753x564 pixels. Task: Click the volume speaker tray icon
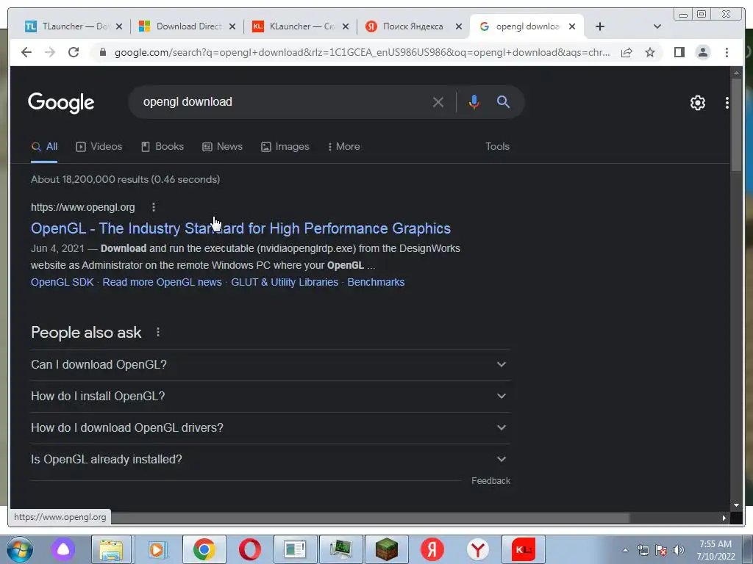pos(679,550)
